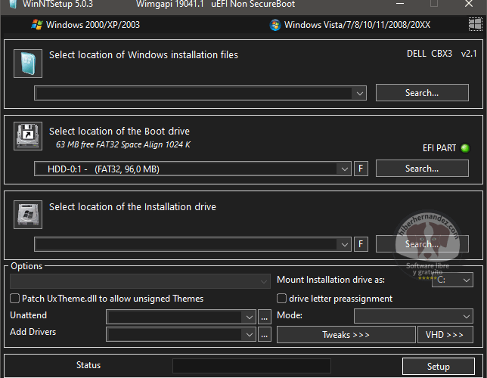Image resolution: width=487 pixels, height=378 pixels.
Task: Click the Windows XP flag tab icon
Action: [37, 24]
